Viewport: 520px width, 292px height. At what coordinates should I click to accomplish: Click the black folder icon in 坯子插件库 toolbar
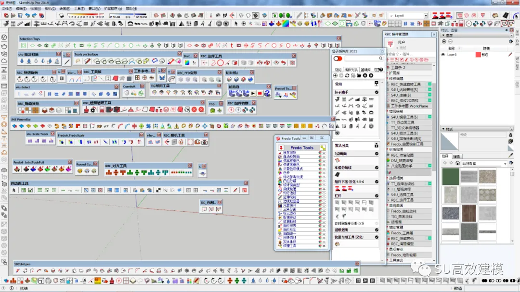[359, 75]
